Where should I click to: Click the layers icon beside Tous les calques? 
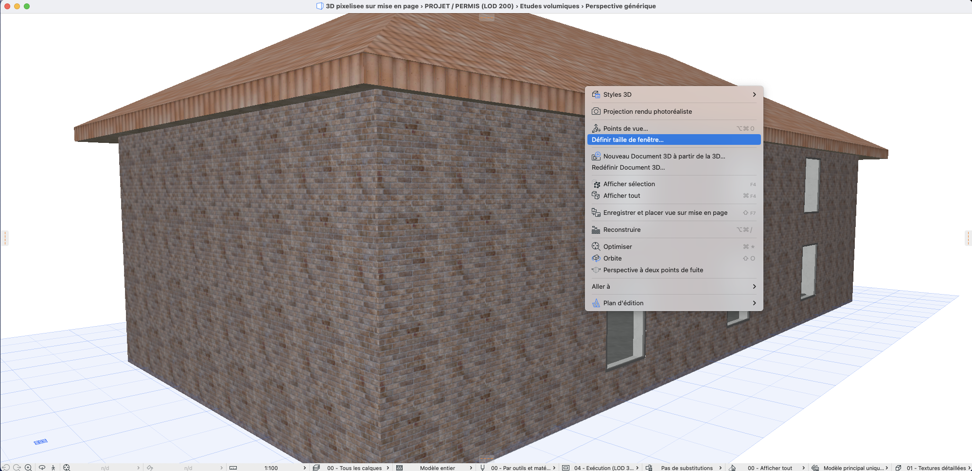pos(317,468)
